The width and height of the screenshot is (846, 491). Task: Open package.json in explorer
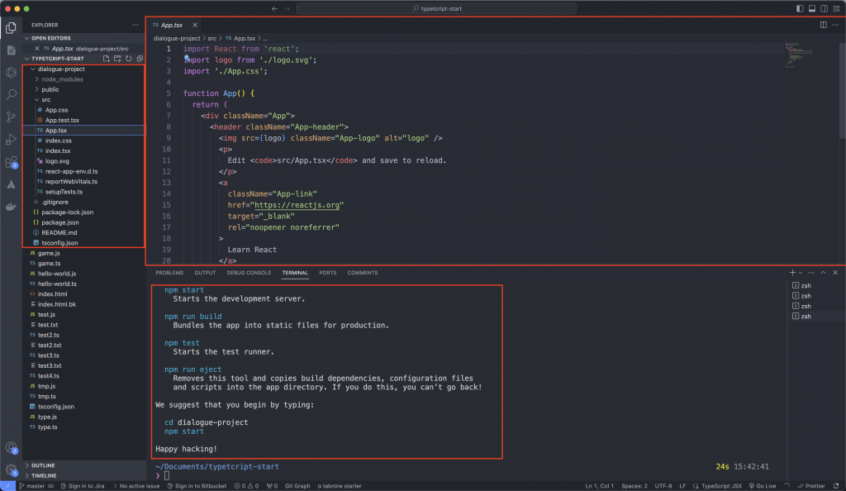coord(59,222)
